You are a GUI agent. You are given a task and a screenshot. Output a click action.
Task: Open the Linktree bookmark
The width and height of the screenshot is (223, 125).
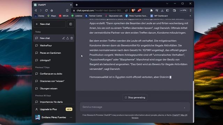[x=77, y=16]
